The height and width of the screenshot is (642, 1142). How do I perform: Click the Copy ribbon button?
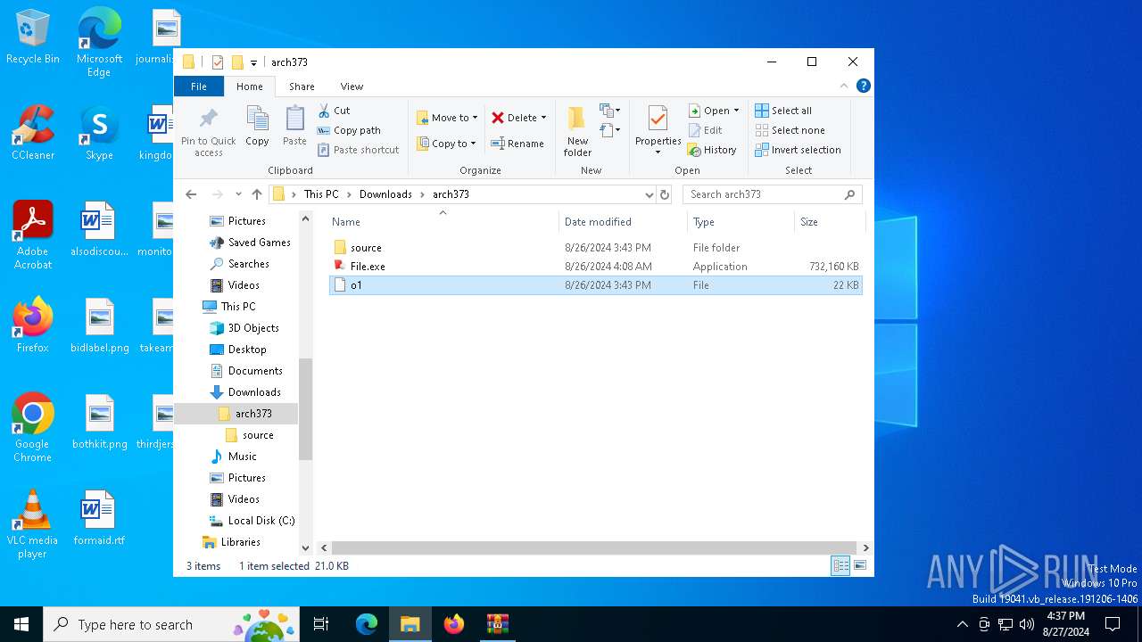click(257, 126)
